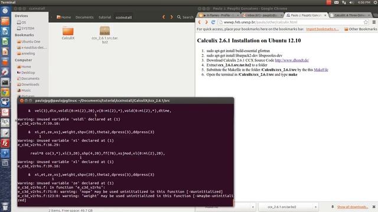The image size is (378, 212).
Task: Open the network indicator in top panel
Action: click(x=344, y=2)
